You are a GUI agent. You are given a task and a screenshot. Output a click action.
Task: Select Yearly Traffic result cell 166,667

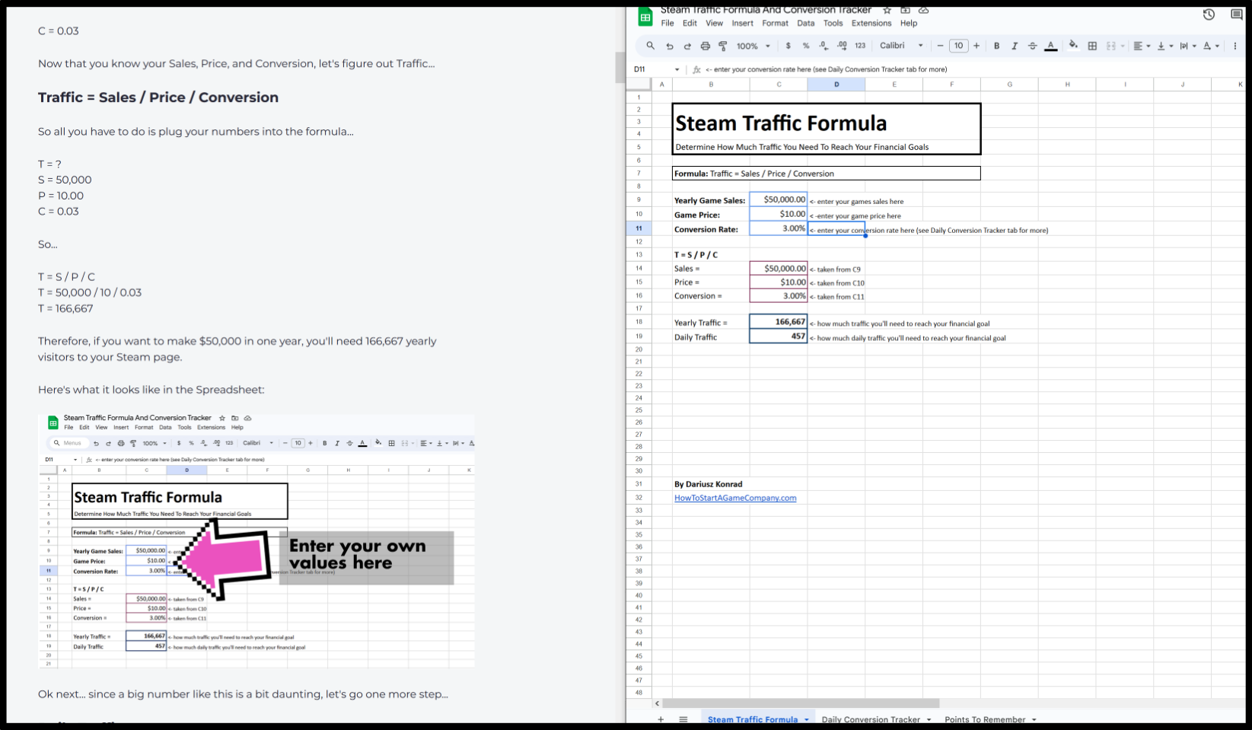click(779, 322)
